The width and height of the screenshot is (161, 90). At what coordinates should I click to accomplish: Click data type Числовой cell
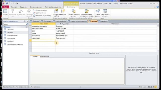coord(65,31)
